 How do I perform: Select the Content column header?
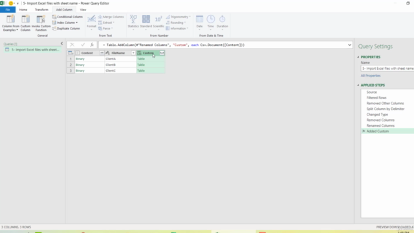tap(87, 53)
